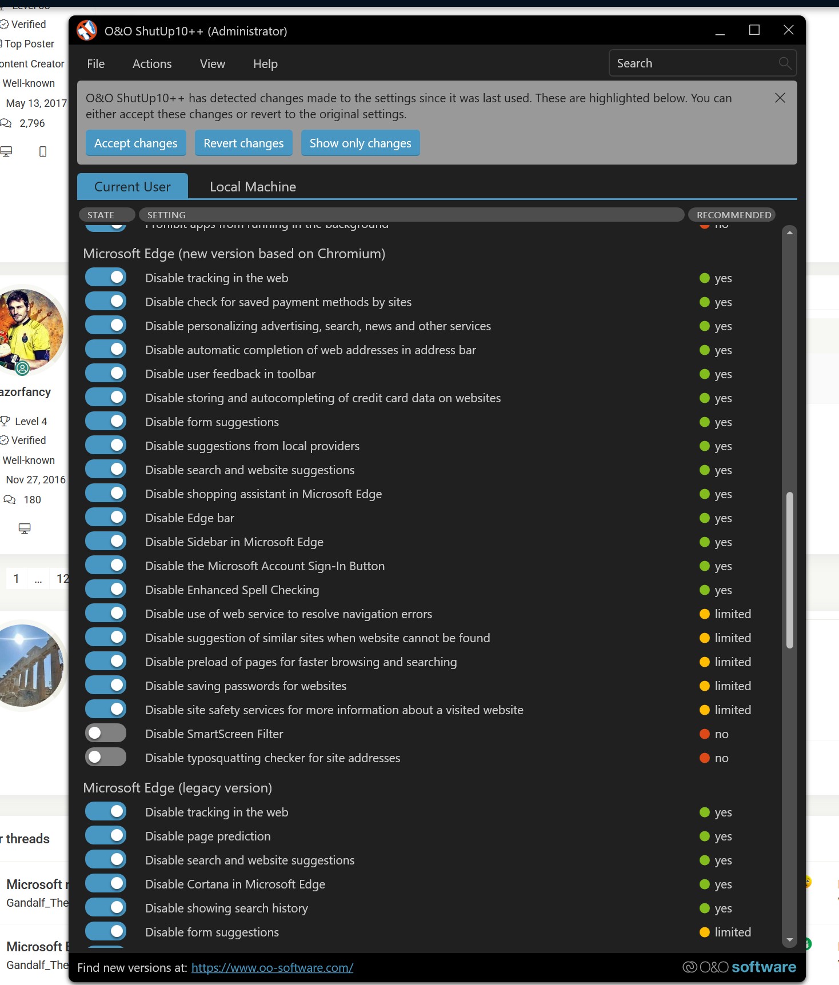839x985 pixels.
Task: Click the 'limited' recommendation for saving passwords
Action: click(x=725, y=686)
